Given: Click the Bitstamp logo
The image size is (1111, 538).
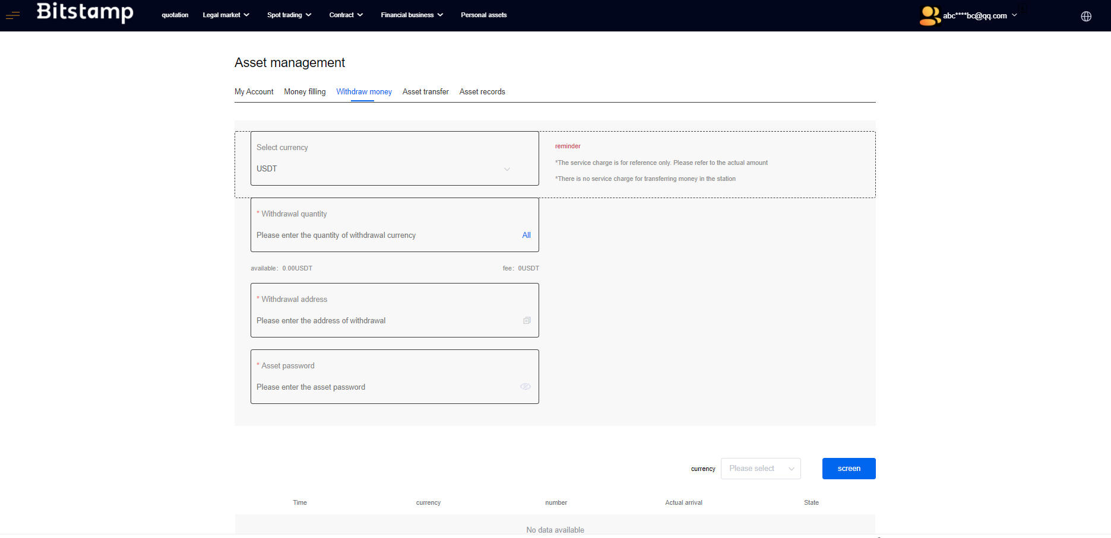Looking at the screenshot, I should tap(85, 12).
